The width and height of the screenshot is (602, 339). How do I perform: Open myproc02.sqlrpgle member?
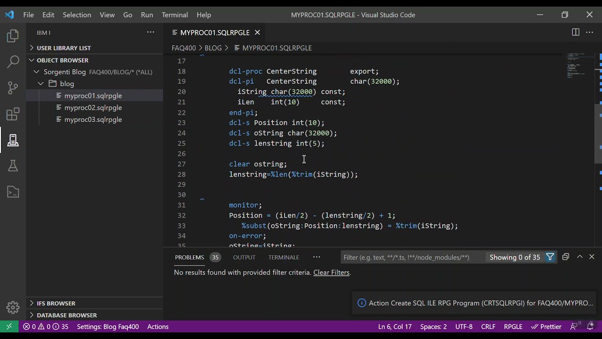click(93, 107)
